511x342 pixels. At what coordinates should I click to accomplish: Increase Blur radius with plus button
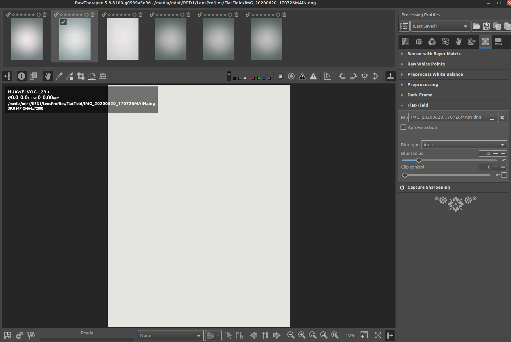503,153
